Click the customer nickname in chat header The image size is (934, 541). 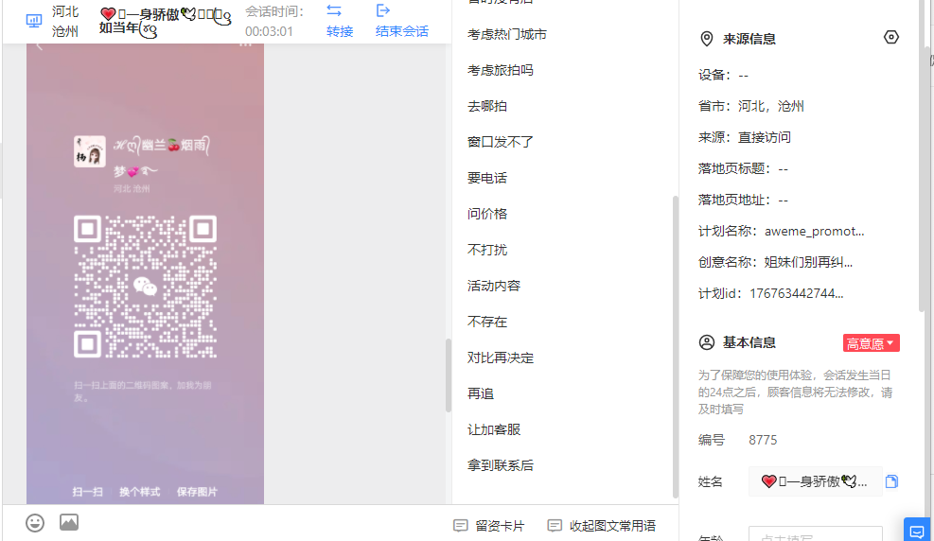click(165, 21)
